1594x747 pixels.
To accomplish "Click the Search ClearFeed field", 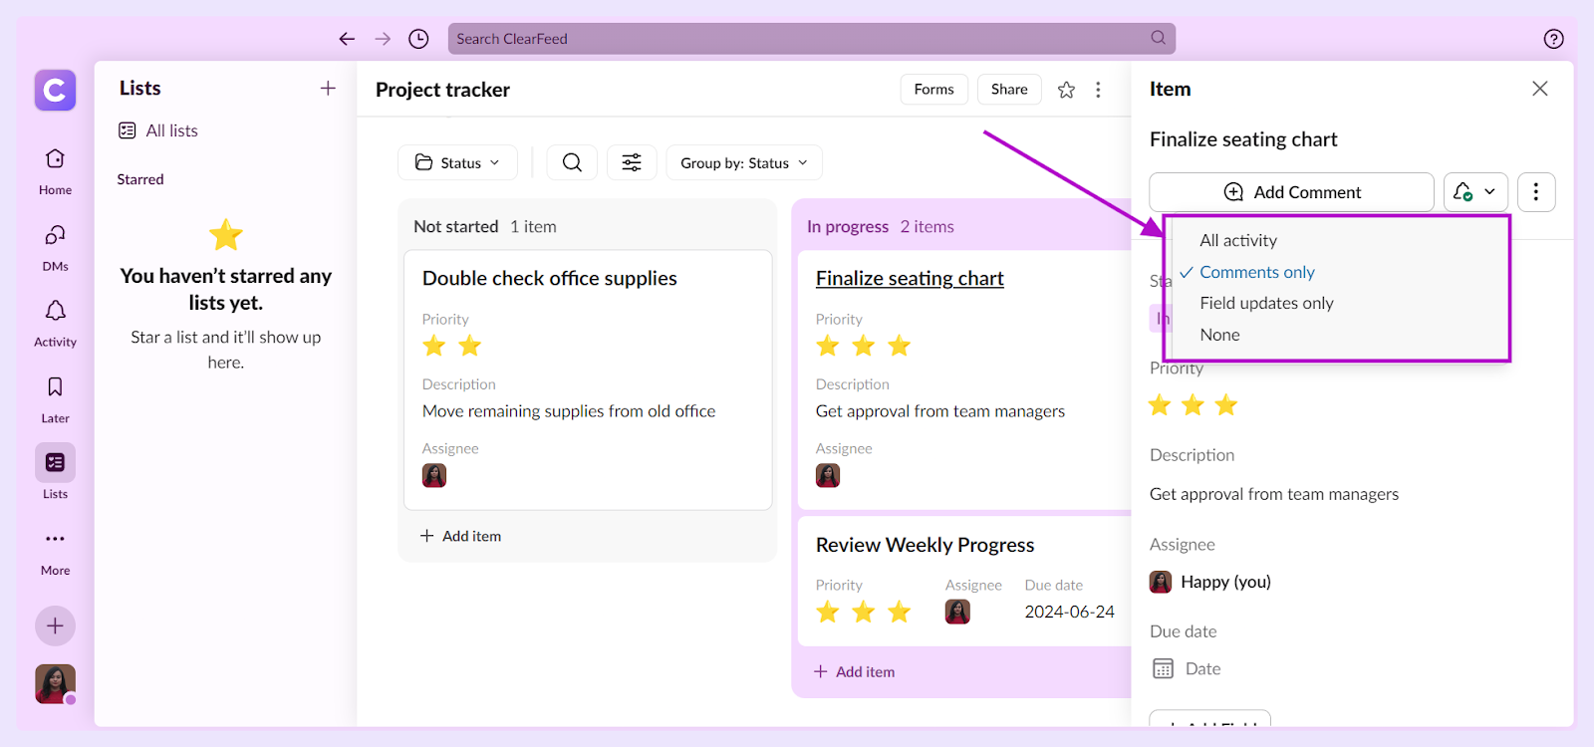I will tap(811, 38).
